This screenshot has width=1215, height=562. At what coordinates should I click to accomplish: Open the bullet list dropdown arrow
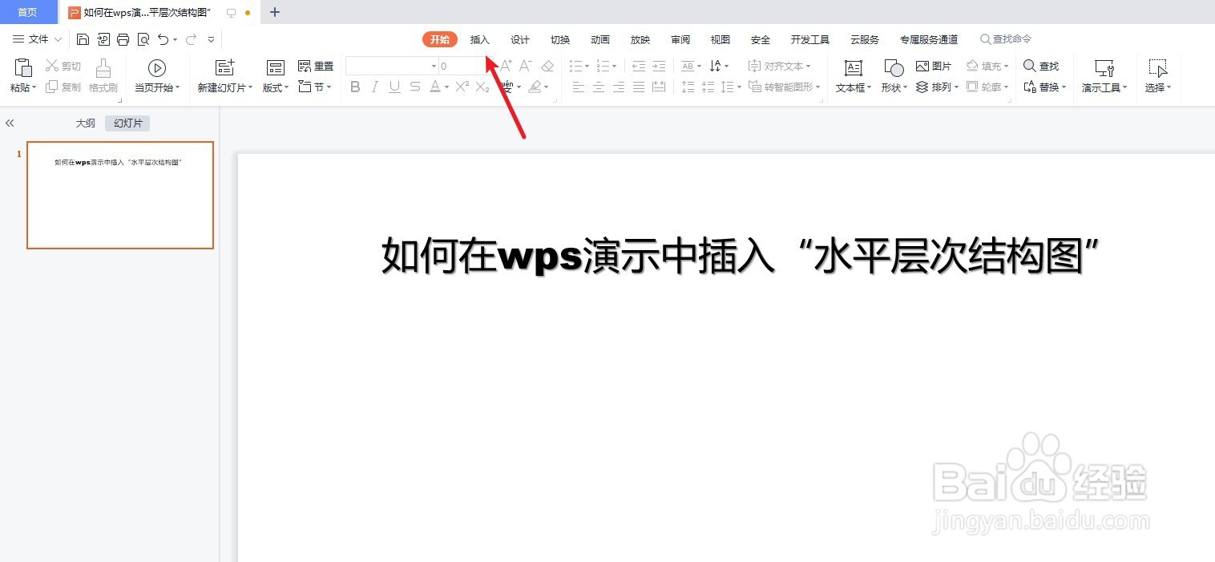pyautogui.click(x=587, y=67)
